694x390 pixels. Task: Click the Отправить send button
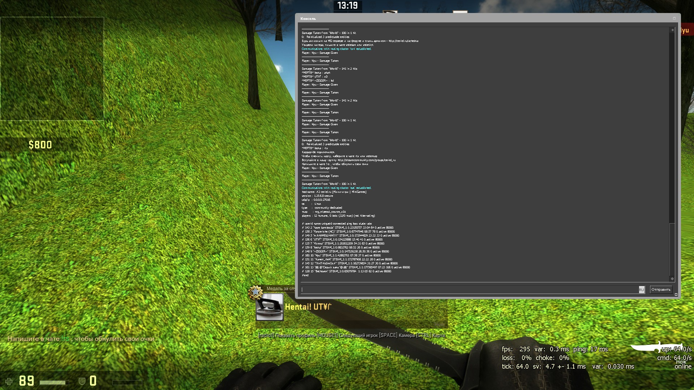click(x=661, y=290)
